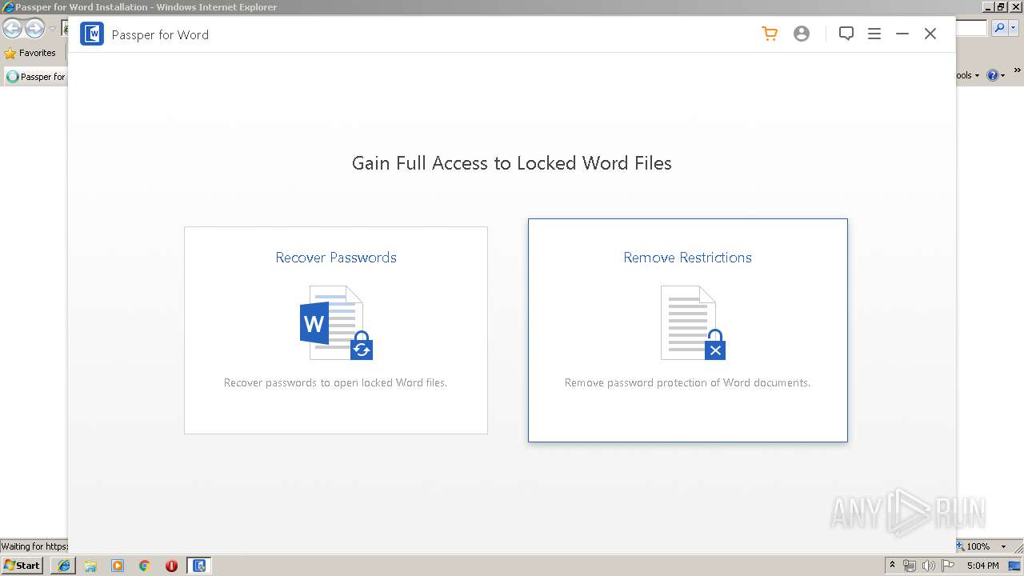The image size is (1024, 576).
Task: Open the IE Favorites button
Action: (30, 53)
